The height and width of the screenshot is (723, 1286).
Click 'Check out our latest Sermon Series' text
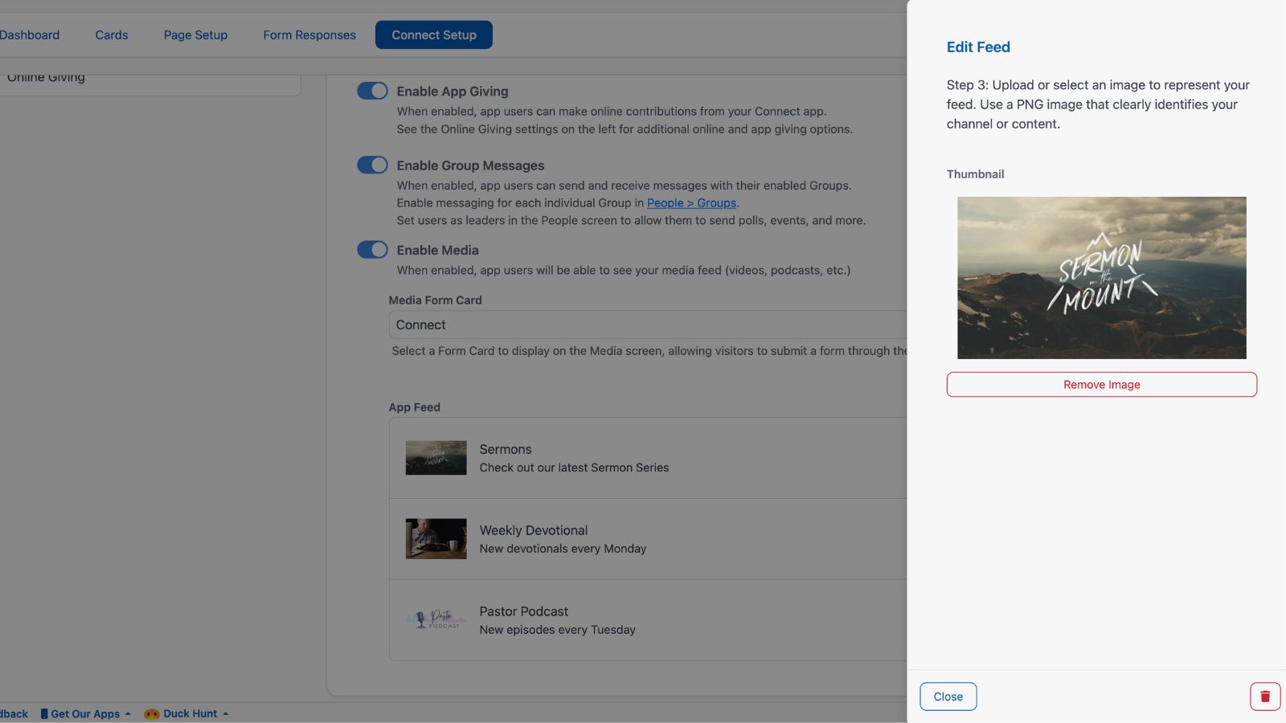[x=574, y=468]
